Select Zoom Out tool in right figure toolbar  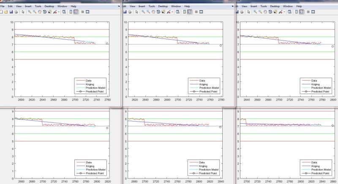coord(260,12)
